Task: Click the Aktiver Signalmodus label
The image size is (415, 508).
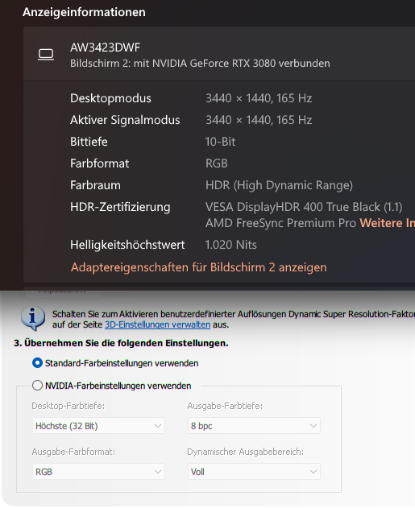Action: click(125, 120)
